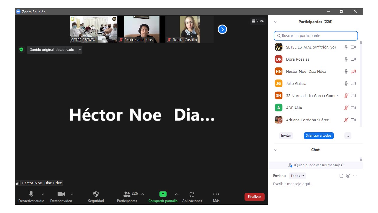Image resolution: width=378 pixels, height=213 pixels.
Task: Click signal bars icon beside Héctor Noe label
Action: tap(18, 183)
